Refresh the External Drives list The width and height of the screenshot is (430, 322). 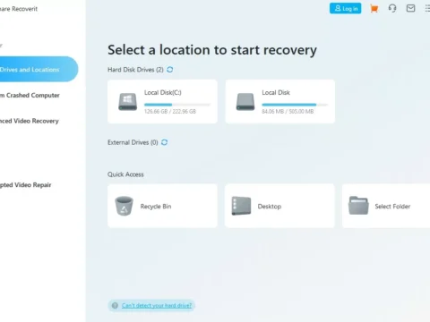[x=165, y=142]
